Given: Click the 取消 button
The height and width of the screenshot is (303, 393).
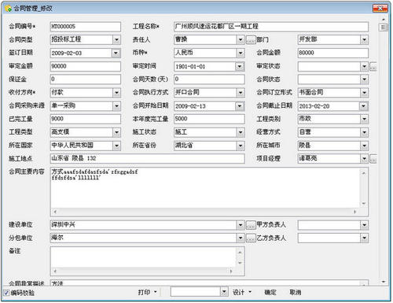Looking at the screenshot, I should pyautogui.click(x=295, y=292).
